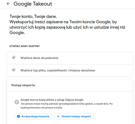Click the blue X icon in Anuluj eksportowanie

pos(18,116)
